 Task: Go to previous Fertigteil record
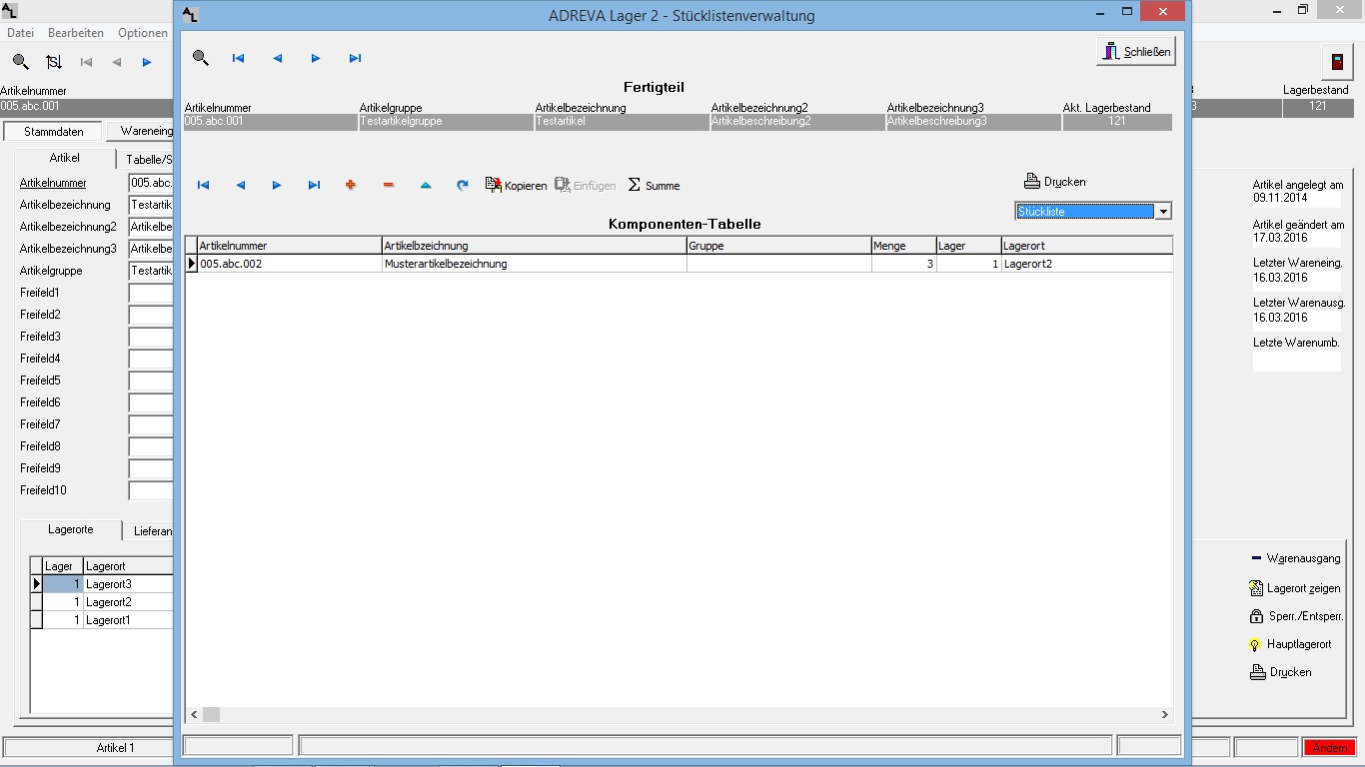tap(278, 58)
